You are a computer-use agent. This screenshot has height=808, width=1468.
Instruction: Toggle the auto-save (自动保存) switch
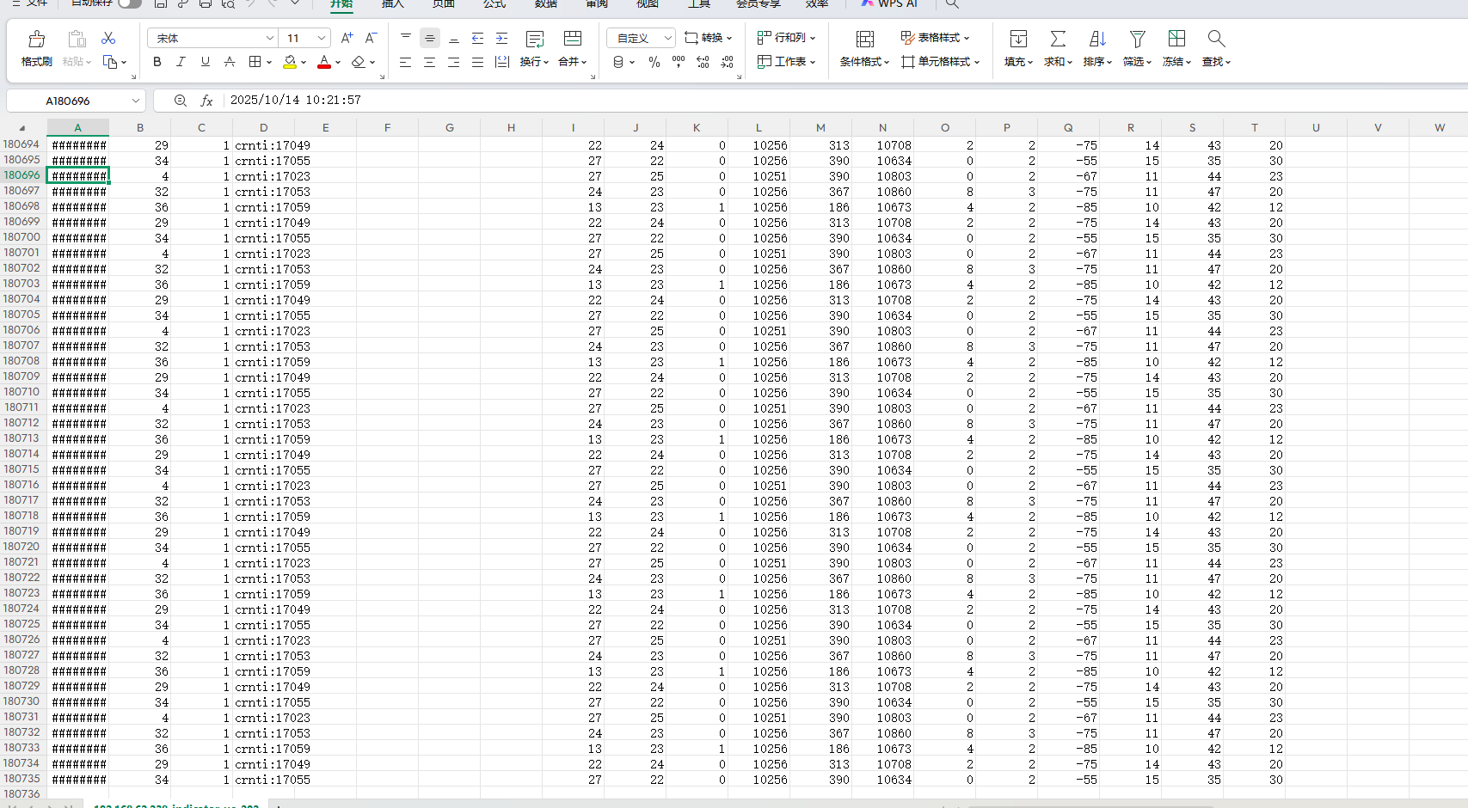click(x=129, y=3)
